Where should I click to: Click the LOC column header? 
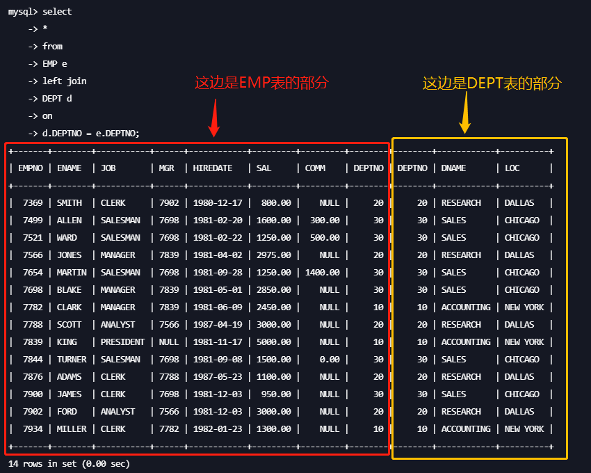(x=512, y=168)
